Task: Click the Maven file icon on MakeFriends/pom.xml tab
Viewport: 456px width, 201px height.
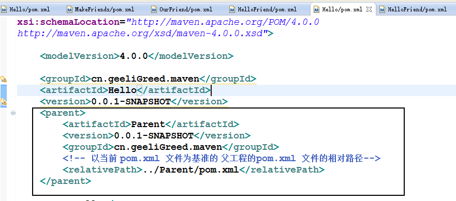Action: click(69, 10)
